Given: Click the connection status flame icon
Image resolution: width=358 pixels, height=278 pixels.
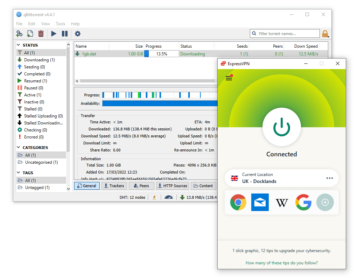Looking at the screenshot, I should point(154,197).
